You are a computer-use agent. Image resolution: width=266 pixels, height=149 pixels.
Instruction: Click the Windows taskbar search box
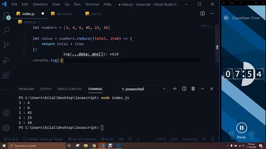click(x=37, y=146)
